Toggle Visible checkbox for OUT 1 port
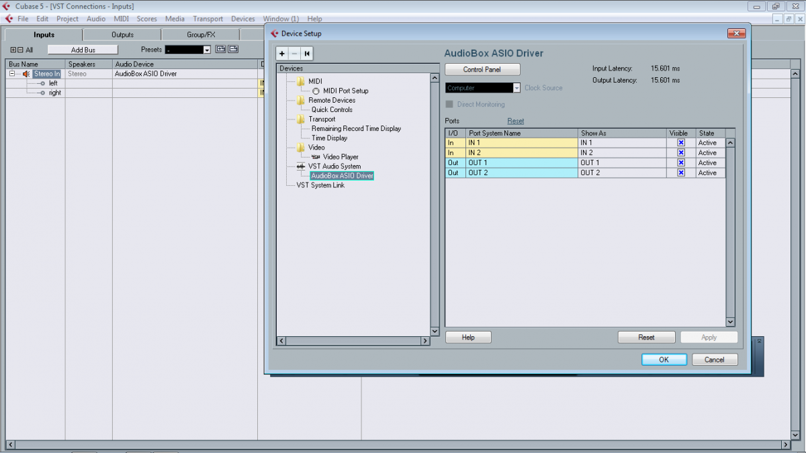 point(681,163)
